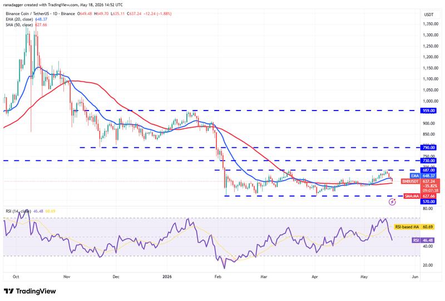The image size is (445, 301).
Task: Click the May label on time axis
Action: pos(364,277)
